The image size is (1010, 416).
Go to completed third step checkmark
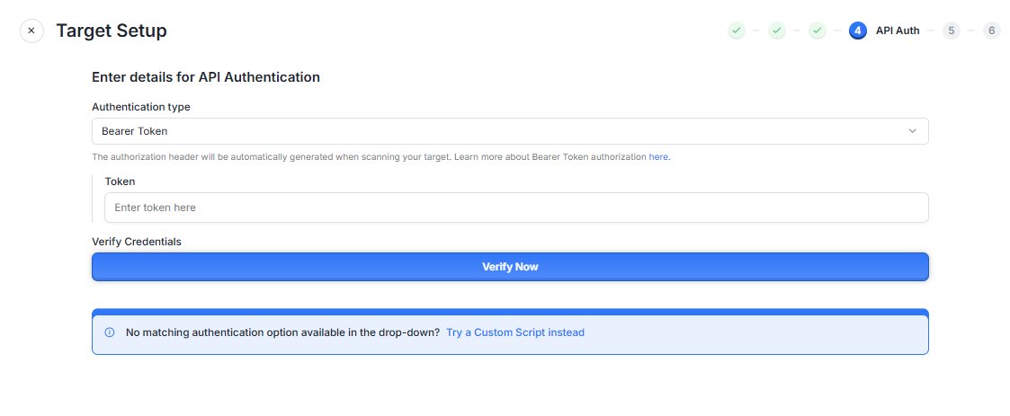[818, 31]
